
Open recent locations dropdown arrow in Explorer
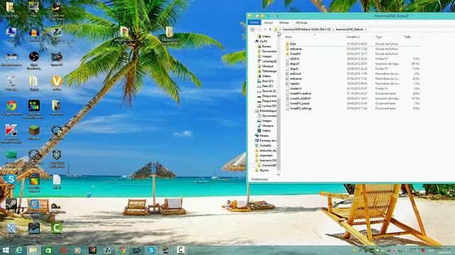[x=265, y=30]
